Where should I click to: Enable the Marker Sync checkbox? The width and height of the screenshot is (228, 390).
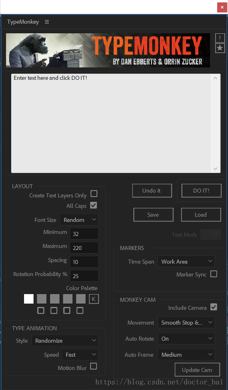click(214, 274)
